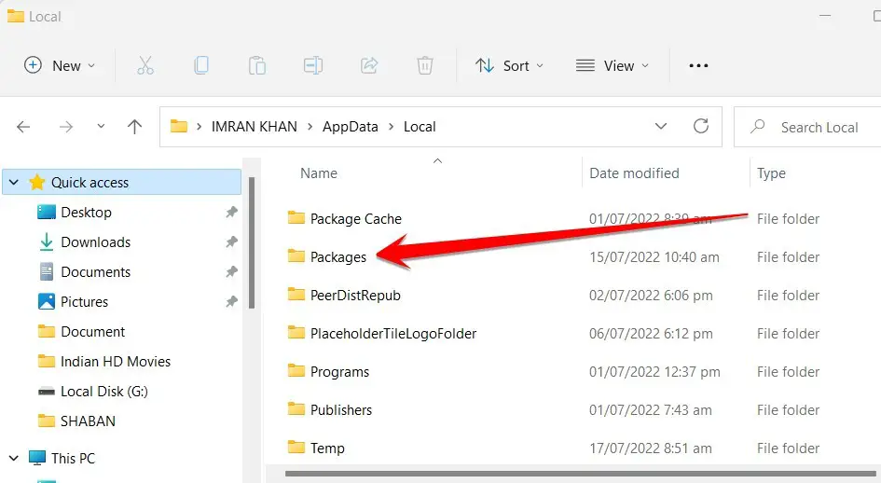
Task: Click the Programs folder icon
Action: (296, 370)
